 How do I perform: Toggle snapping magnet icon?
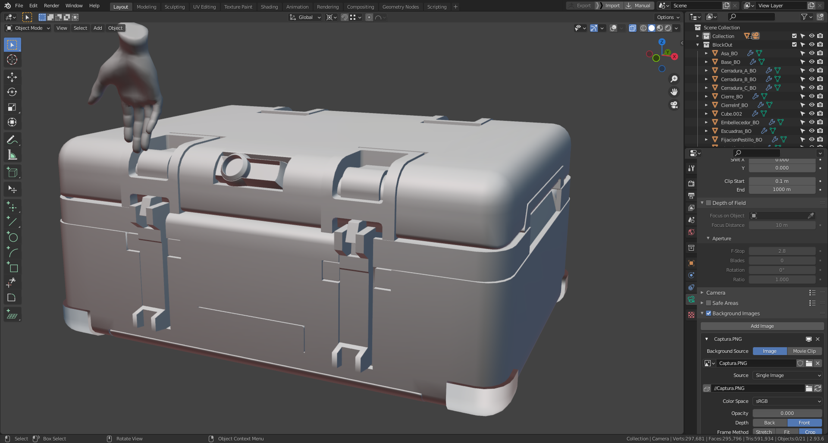coord(345,17)
